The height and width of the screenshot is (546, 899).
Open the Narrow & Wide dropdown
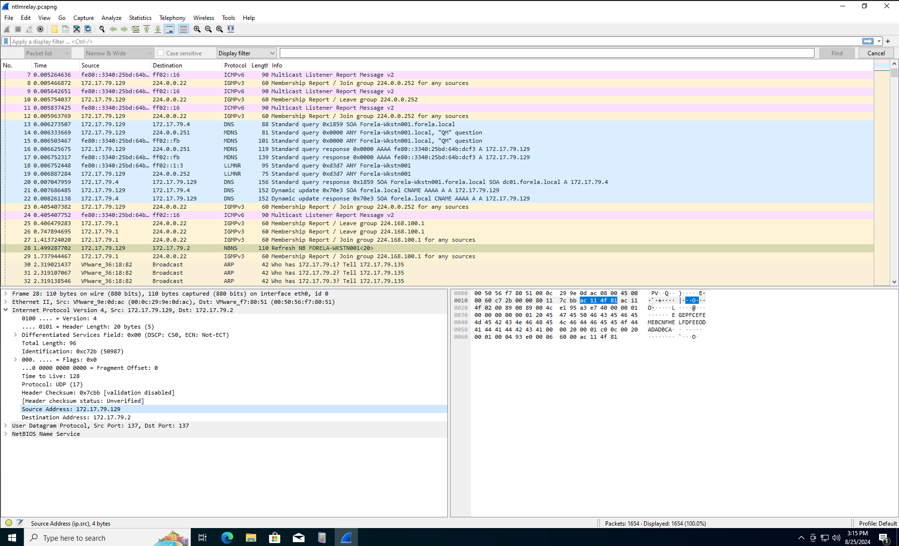pos(119,53)
